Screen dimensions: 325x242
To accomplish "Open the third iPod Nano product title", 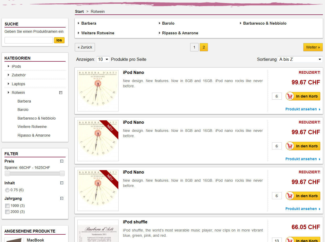I will coord(134,172).
